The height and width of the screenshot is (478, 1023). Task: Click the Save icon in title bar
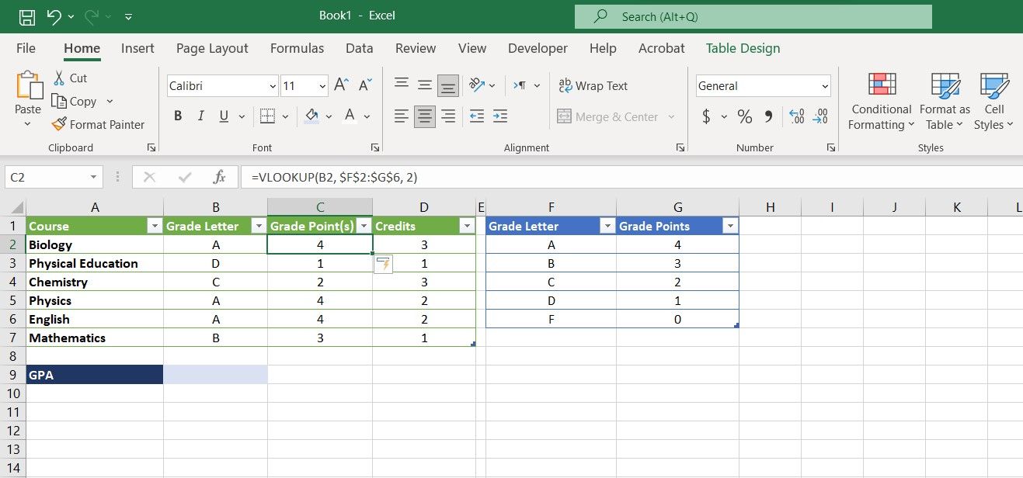click(26, 16)
